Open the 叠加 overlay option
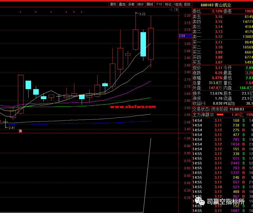 122,4
